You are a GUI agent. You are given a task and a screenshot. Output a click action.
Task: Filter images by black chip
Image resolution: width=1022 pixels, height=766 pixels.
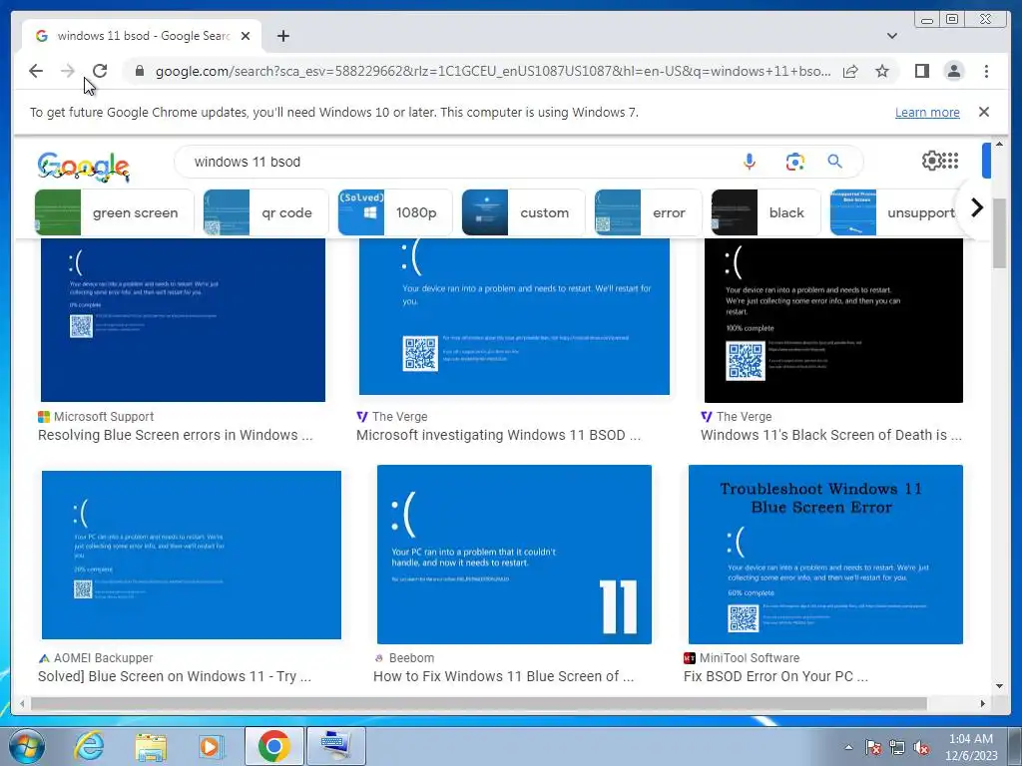click(x=766, y=212)
